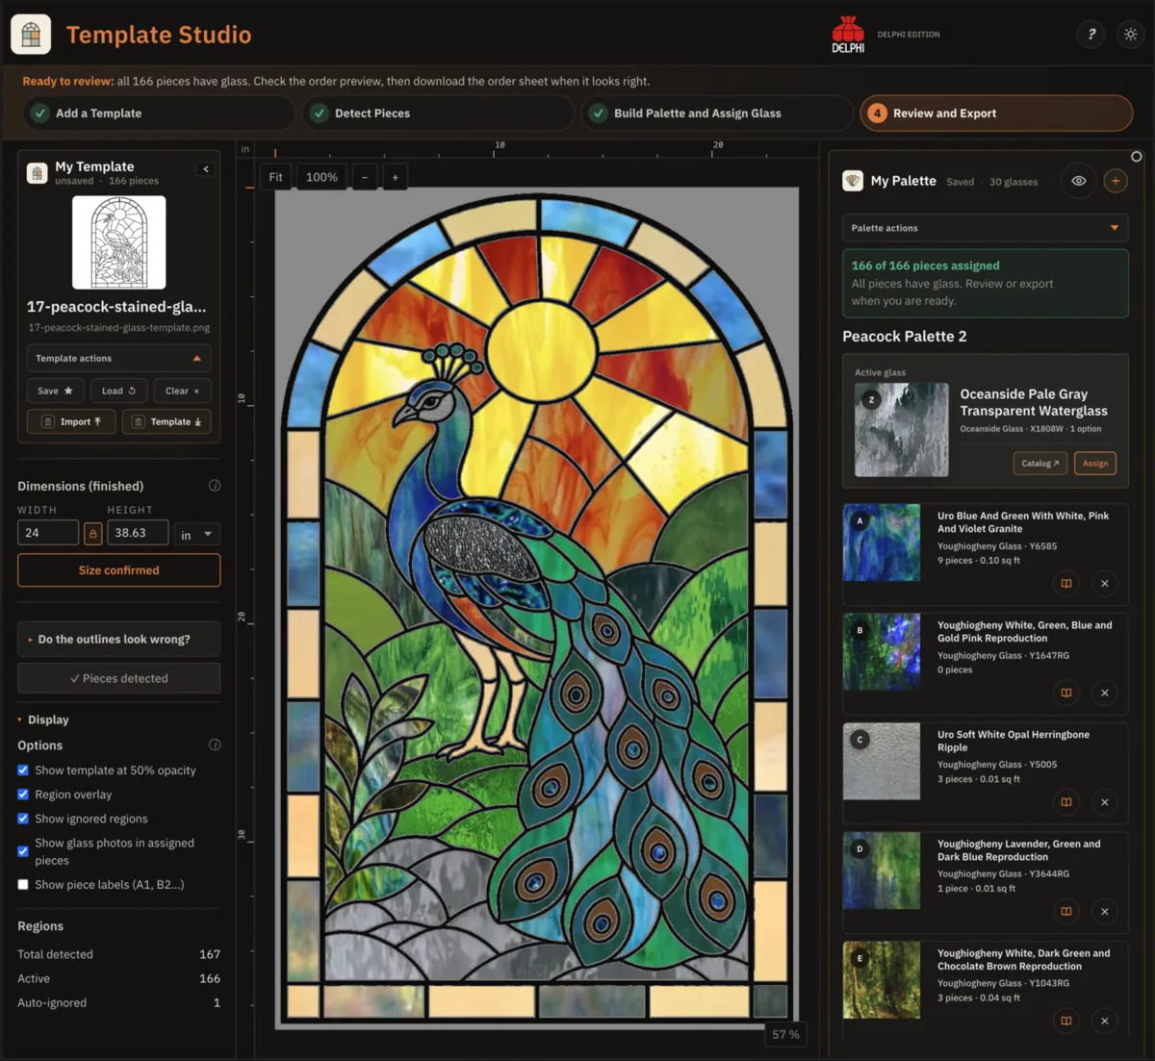Add a glass with the plus icon
The image size is (1155, 1061).
1116,181
